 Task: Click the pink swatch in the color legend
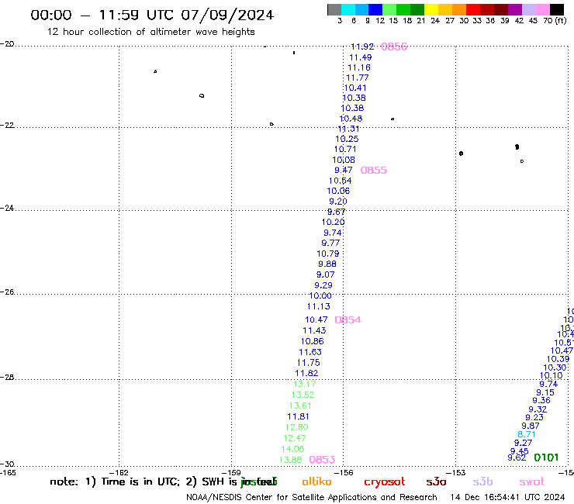[543, 9]
